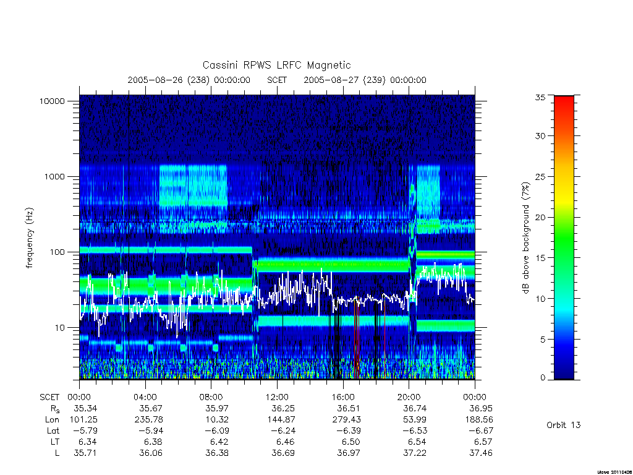Screen dimensions: 633x475
Task: Click the 100 frequency tick label
Action: tap(57, 252)
